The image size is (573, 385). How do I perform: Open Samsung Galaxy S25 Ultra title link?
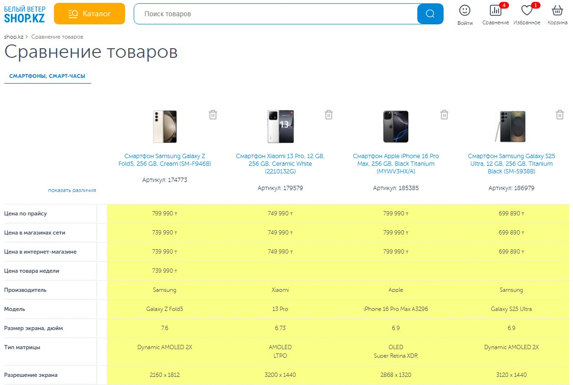(x=511, y=163)
